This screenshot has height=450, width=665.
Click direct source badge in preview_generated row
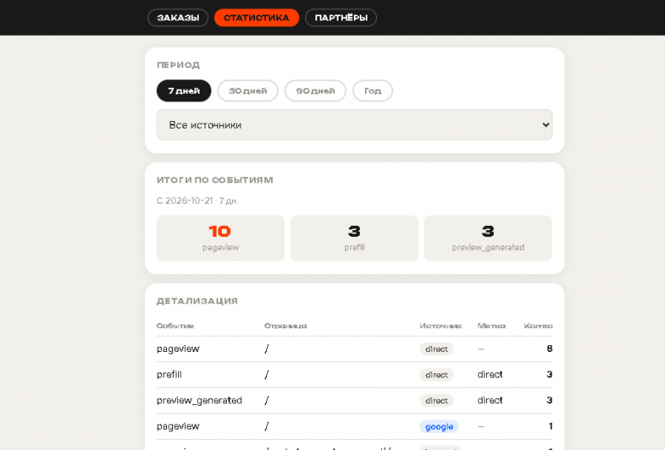437,401
